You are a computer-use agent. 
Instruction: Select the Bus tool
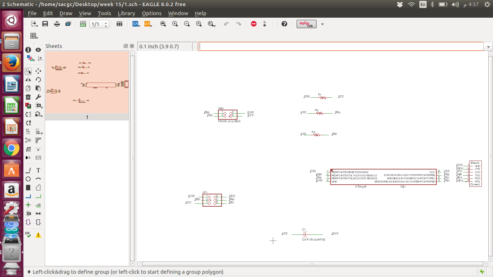pos(28,196)
